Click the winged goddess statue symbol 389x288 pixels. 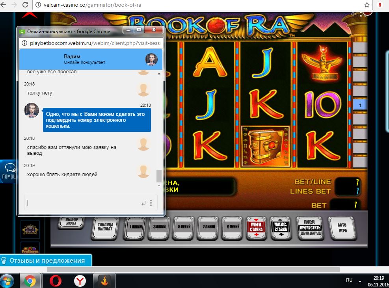point(322,63)
